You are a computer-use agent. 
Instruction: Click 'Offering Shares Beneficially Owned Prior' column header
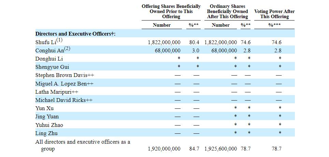point(171,11)
